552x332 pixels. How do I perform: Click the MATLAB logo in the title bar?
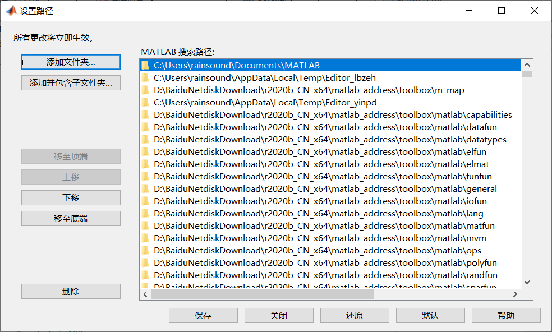point(10,10)
